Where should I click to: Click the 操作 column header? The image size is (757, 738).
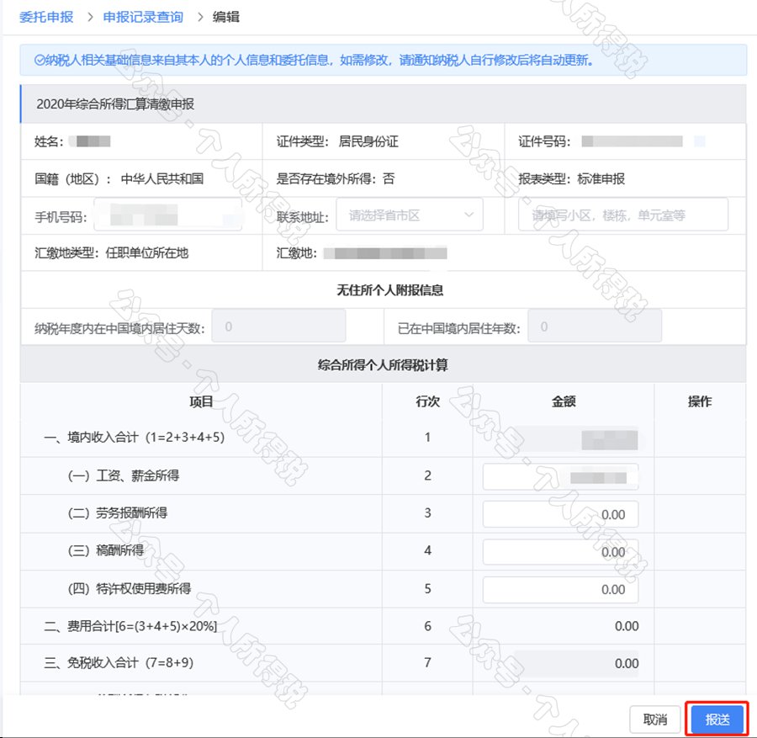click(699, 401)
